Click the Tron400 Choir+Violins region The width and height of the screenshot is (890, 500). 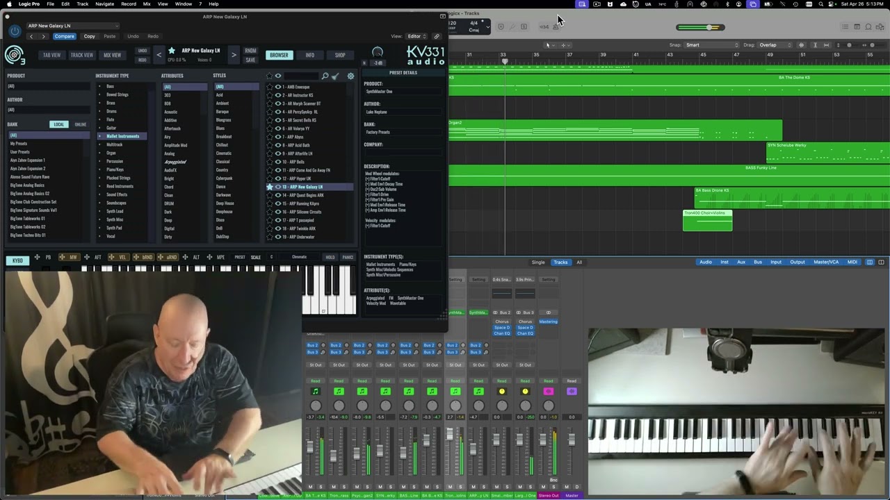pos(707,220)
